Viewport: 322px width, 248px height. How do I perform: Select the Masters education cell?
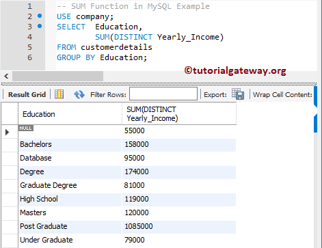click(x=70, y=213)
